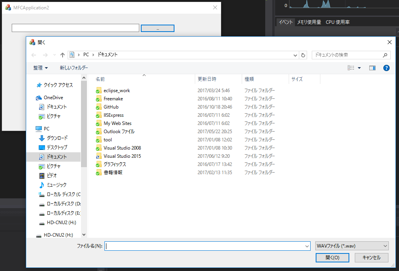The width and height of the screenshot is (399, 271).
Task: Select the グラフィックス folder
Action: [115, 164]
